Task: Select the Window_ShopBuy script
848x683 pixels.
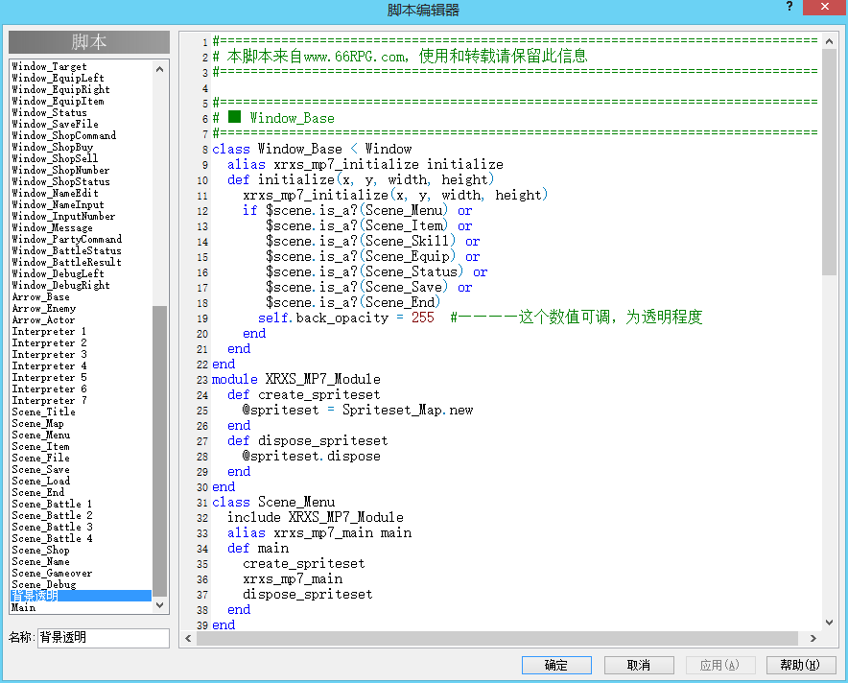Action: [x=53, y=147]
